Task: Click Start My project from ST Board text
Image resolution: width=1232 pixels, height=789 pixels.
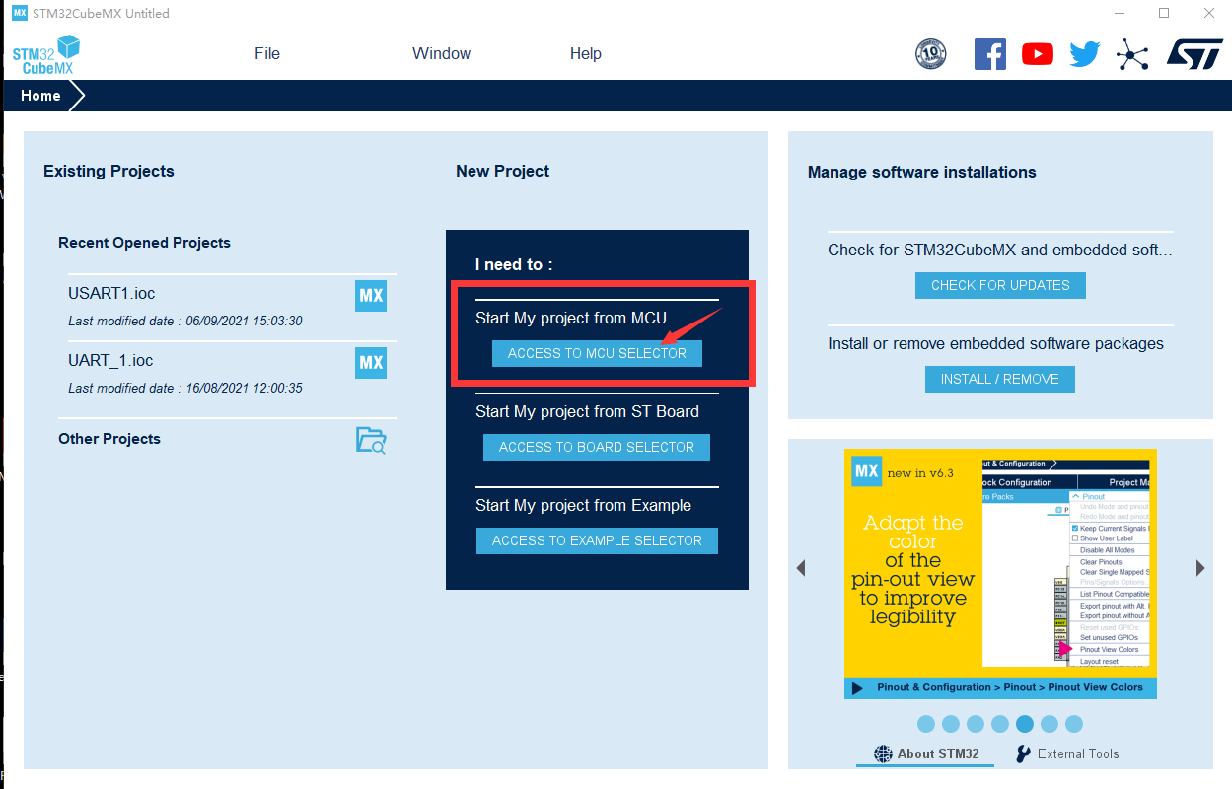Action: pyautogui.click(x=587, y=412)
